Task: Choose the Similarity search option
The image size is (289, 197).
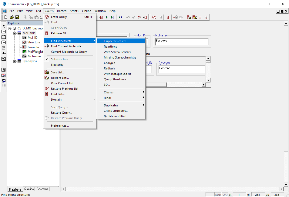Action: click(x=57, y=65)
